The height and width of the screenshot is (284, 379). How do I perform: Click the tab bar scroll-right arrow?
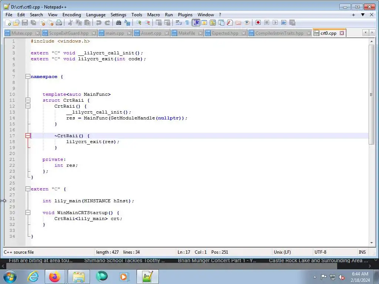(372, 33)
